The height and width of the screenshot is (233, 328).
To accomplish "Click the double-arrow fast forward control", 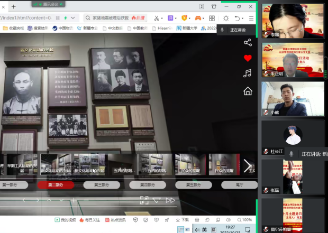I will click(x=170, y=200).
